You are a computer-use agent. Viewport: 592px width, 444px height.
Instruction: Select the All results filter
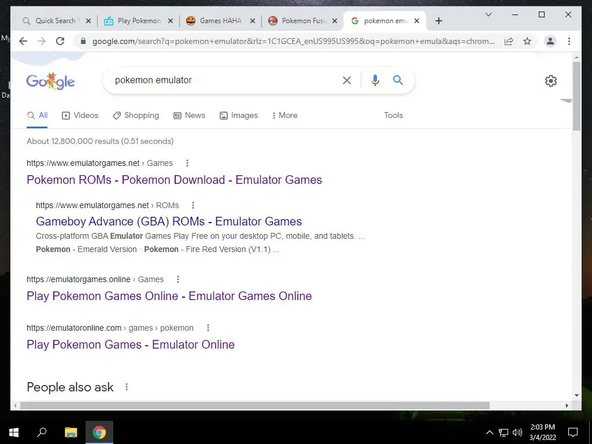37,116
